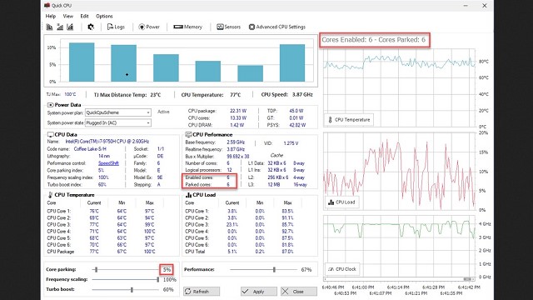Click the L3 cache 12 MB value

pos(274,185)
